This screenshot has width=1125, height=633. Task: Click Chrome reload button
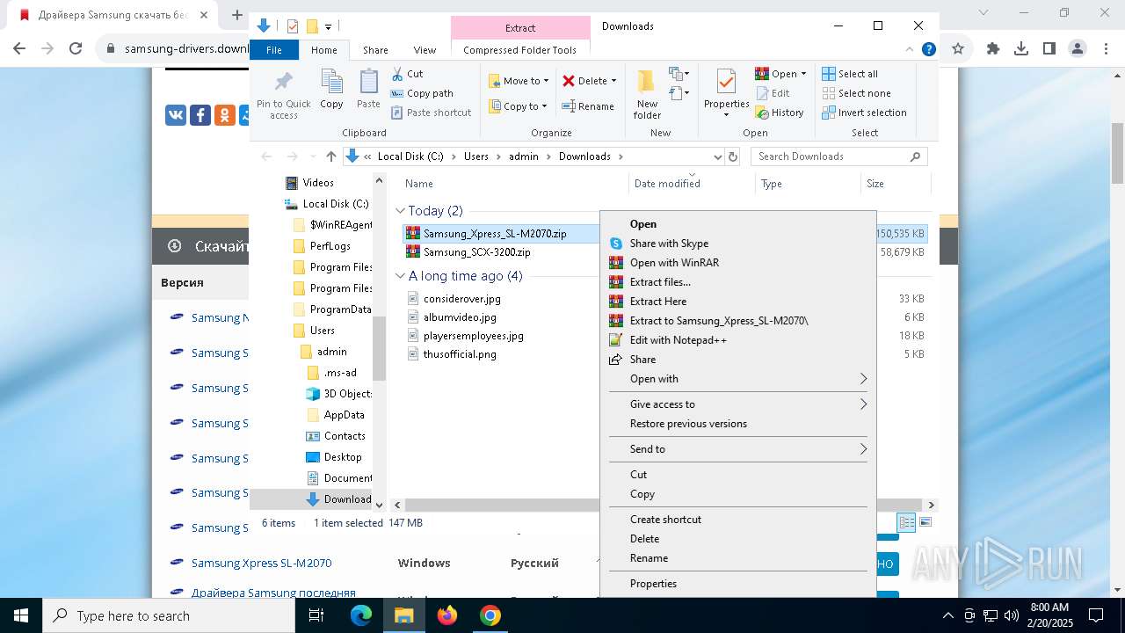(x=76, y=48)
